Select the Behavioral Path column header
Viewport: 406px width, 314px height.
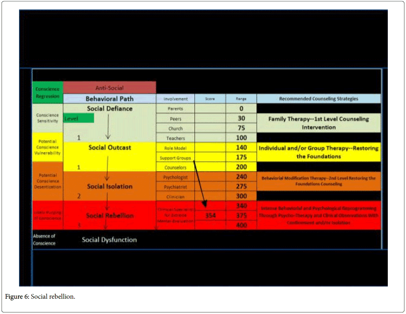(x=109, y=99)
